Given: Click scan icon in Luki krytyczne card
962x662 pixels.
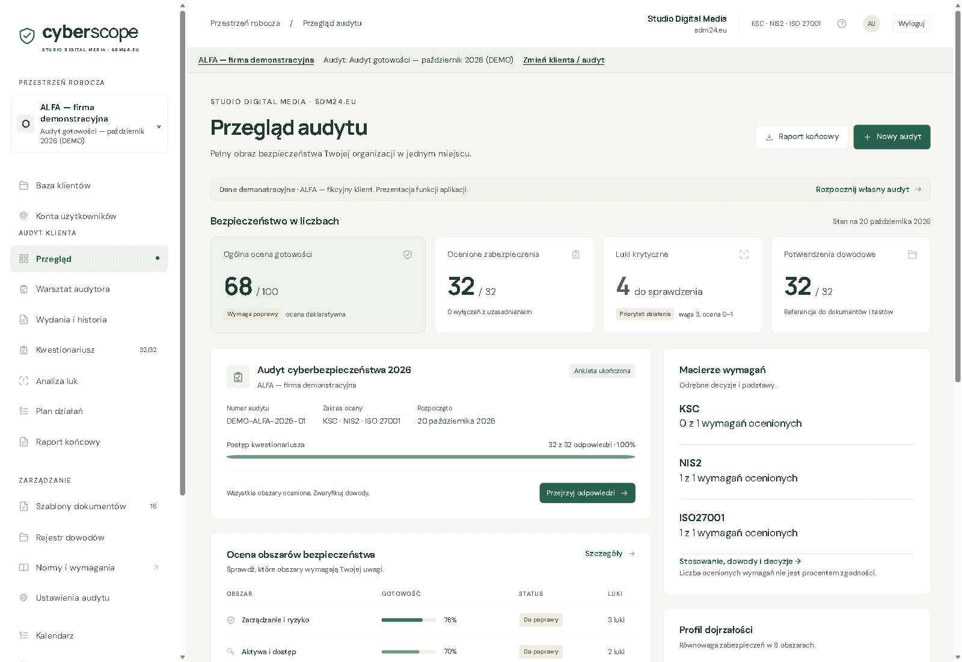Looking at the screenshot, I should pos(744,255).
